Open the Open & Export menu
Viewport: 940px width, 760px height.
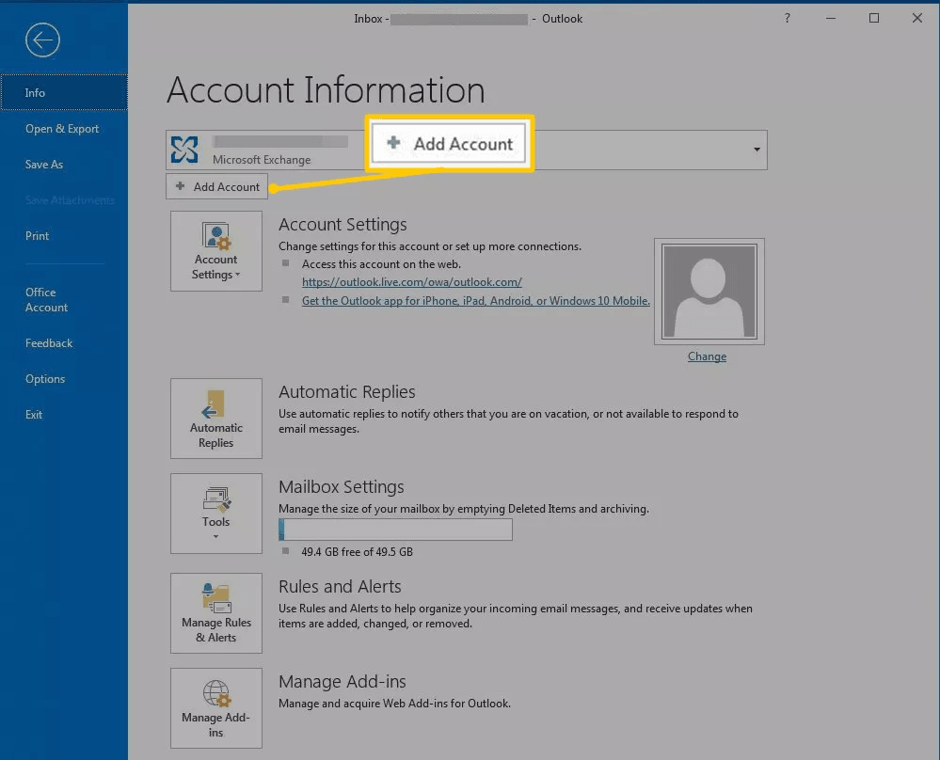pyautogui.click(x=62, y=129)
